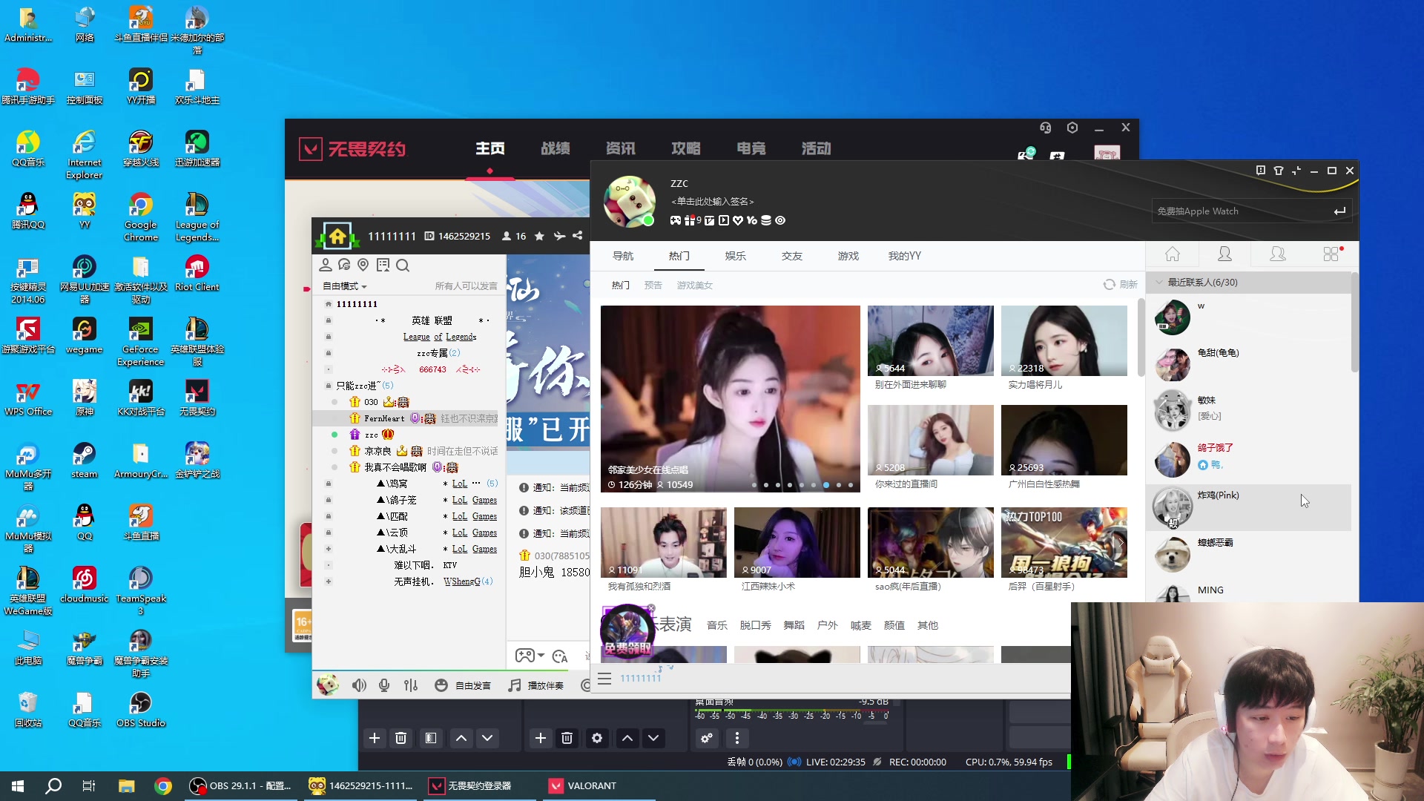This screenshot has height=801, width=1424.
Task: Open the 江西辣妹小术 stream thumbnail
Action: (797, 542)
